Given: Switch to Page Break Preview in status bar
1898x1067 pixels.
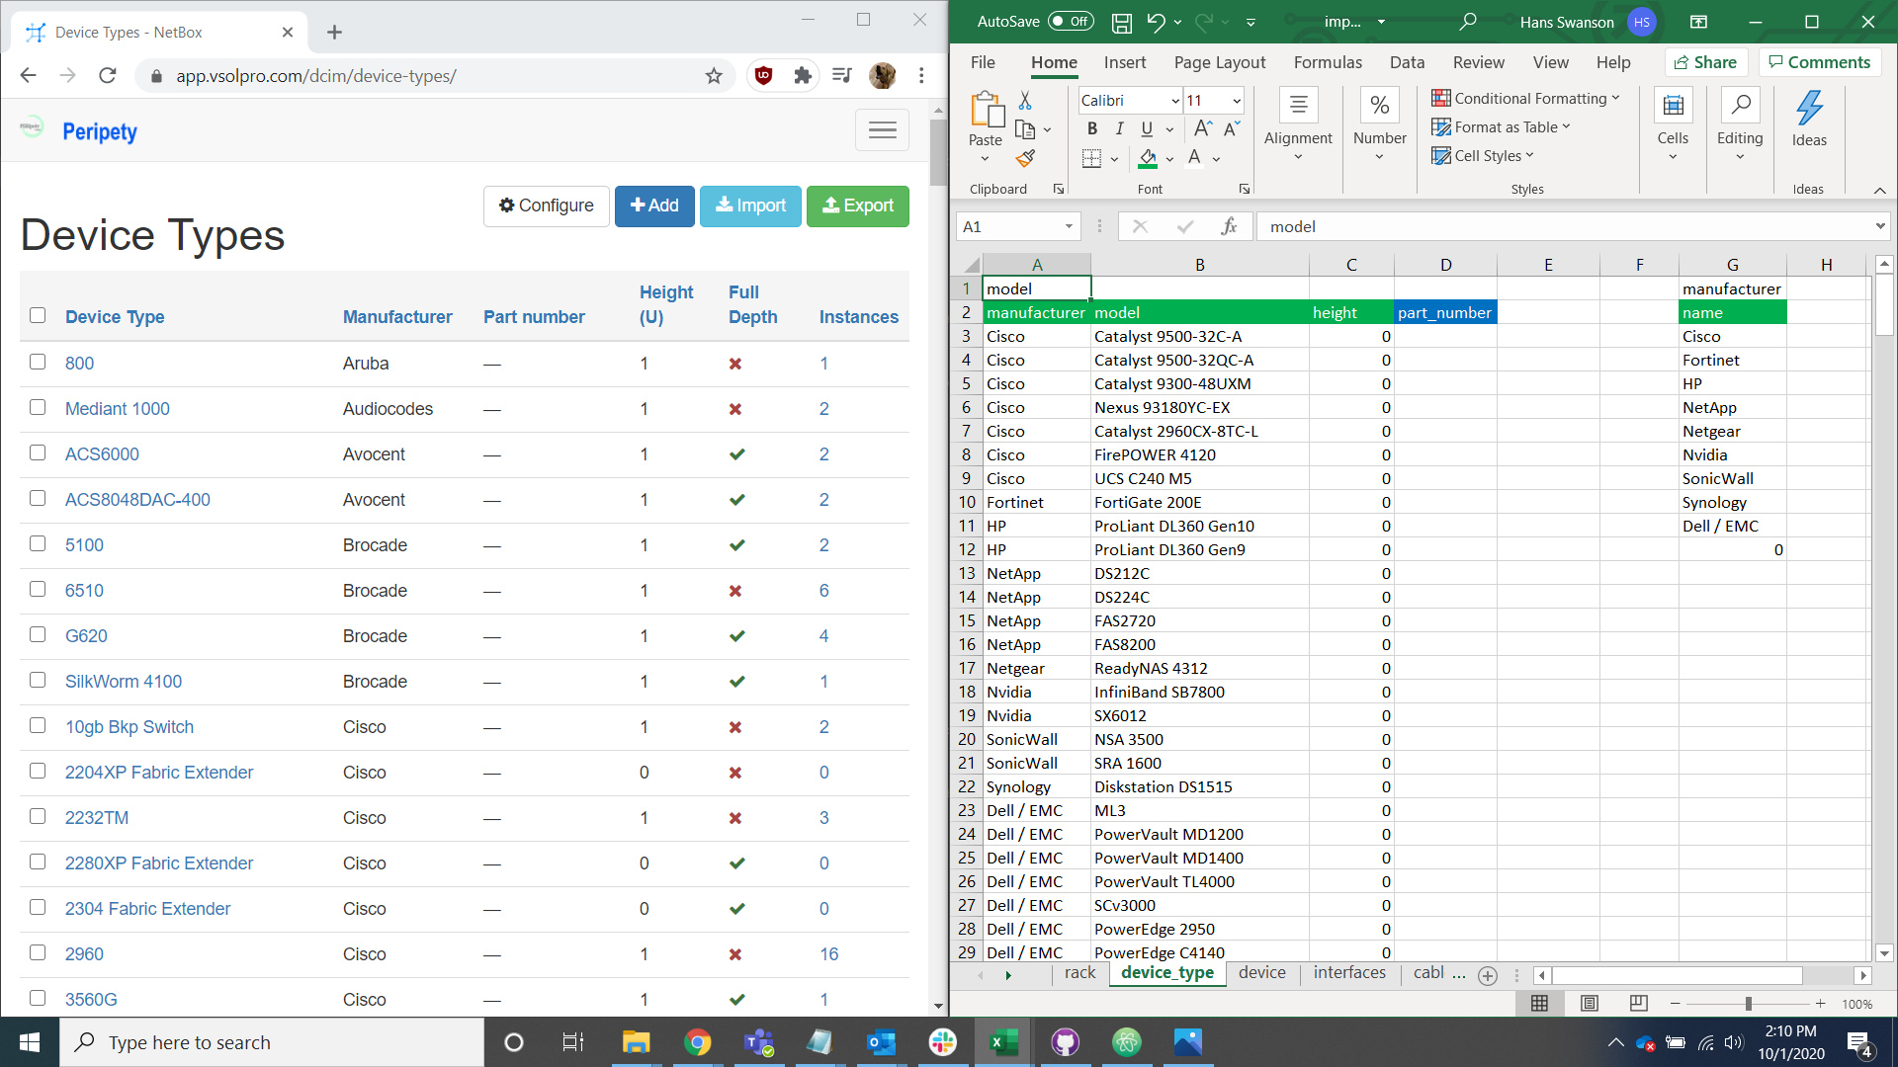Looking at the screenshot, I should coord(1639,1004).
